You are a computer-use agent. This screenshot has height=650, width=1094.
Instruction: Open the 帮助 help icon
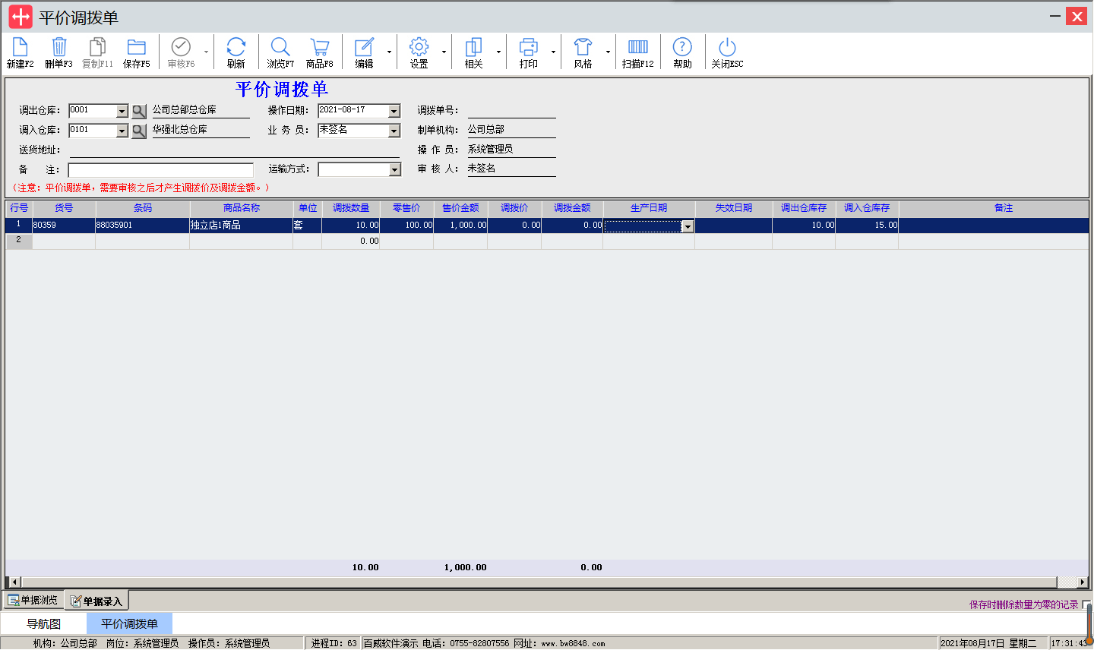click(x=682, y=52)
